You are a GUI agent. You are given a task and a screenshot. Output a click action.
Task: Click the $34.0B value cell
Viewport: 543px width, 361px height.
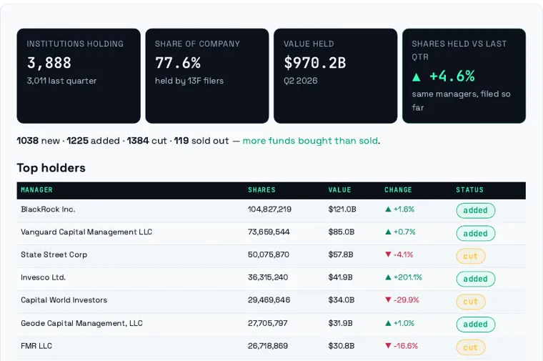coord(342,300)
